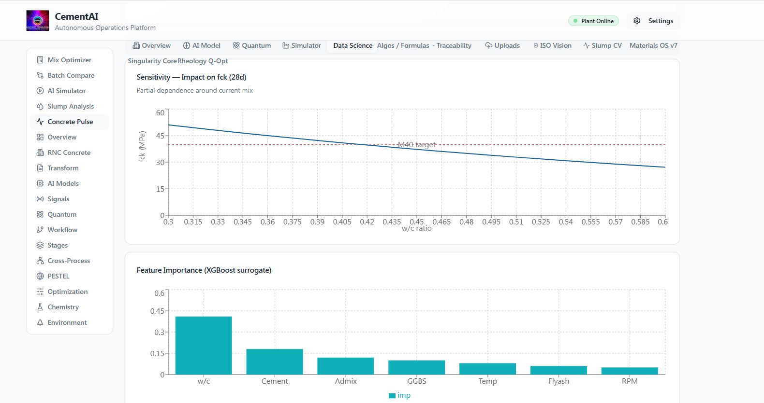Click the Settings gear icon
764x403 pixels.
click(637, 21)
